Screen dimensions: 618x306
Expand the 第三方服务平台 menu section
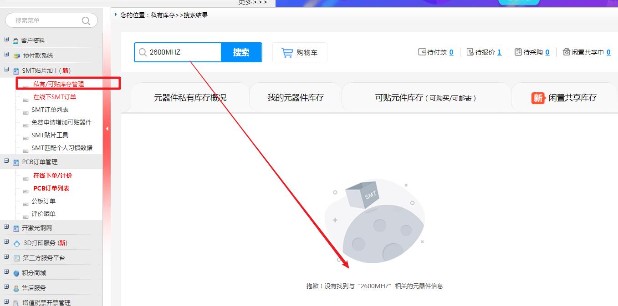click(6, 257)
